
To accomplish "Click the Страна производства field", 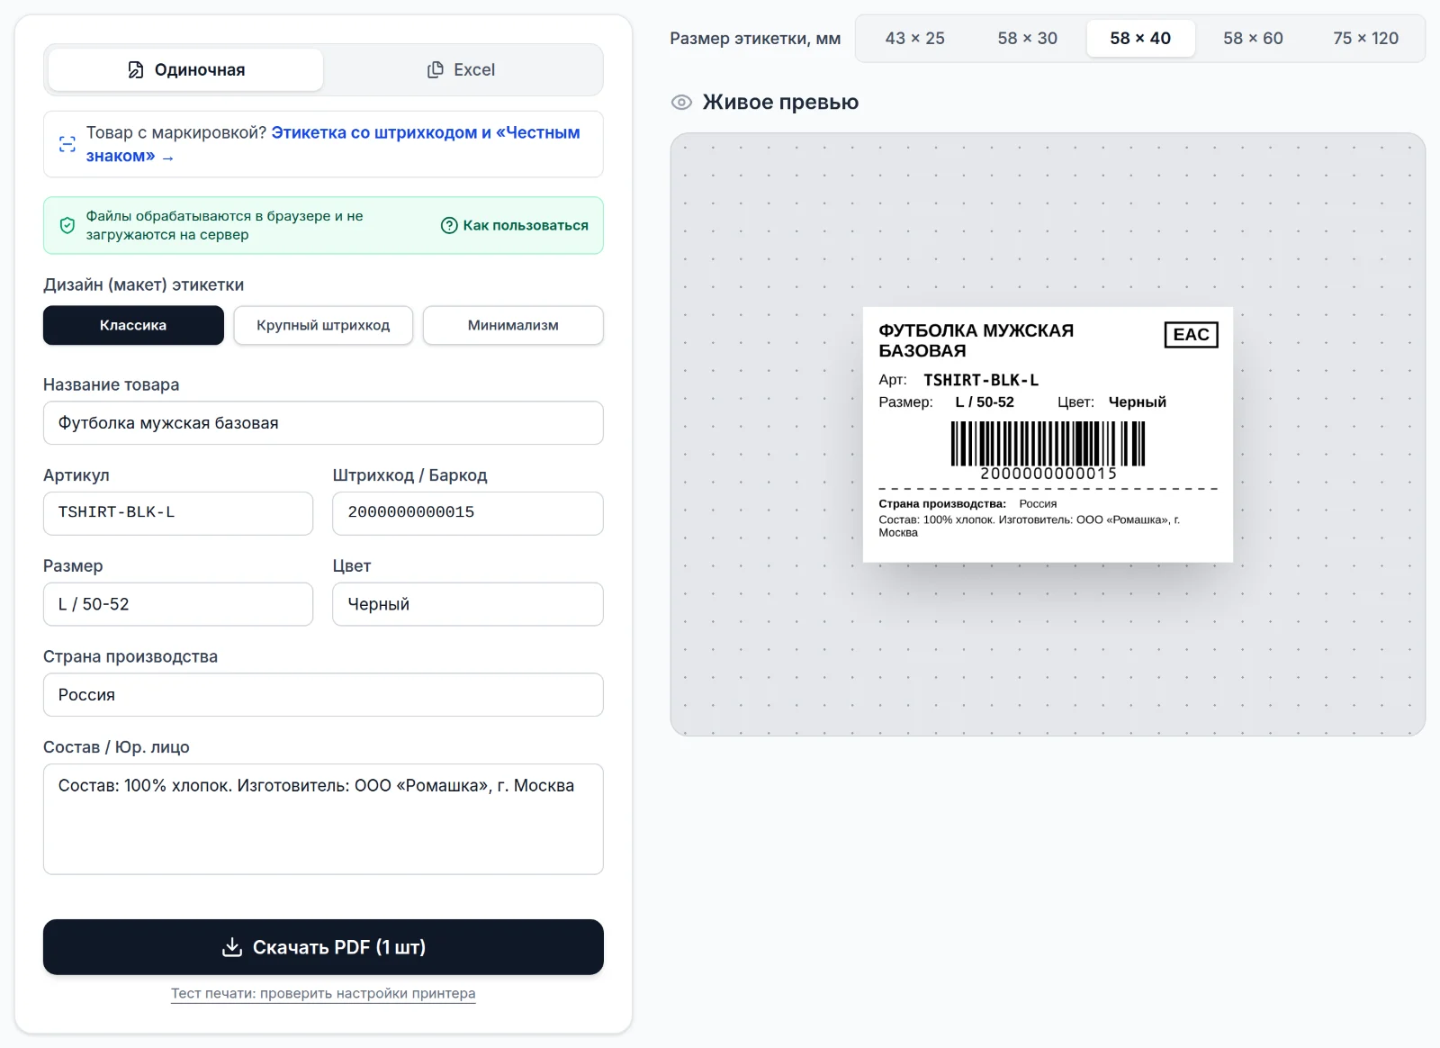I will tap(323, 695).
